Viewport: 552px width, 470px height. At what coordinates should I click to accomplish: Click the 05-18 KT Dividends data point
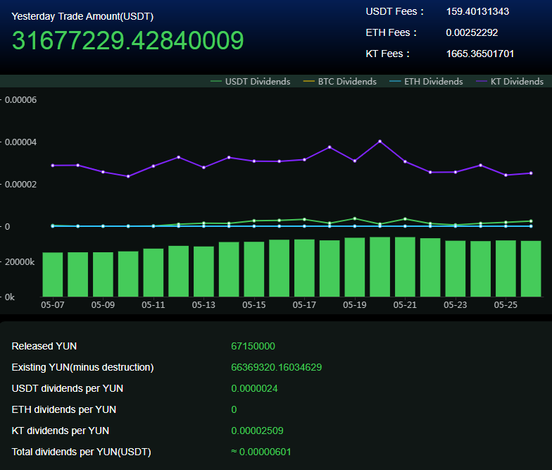click(330, 147)
